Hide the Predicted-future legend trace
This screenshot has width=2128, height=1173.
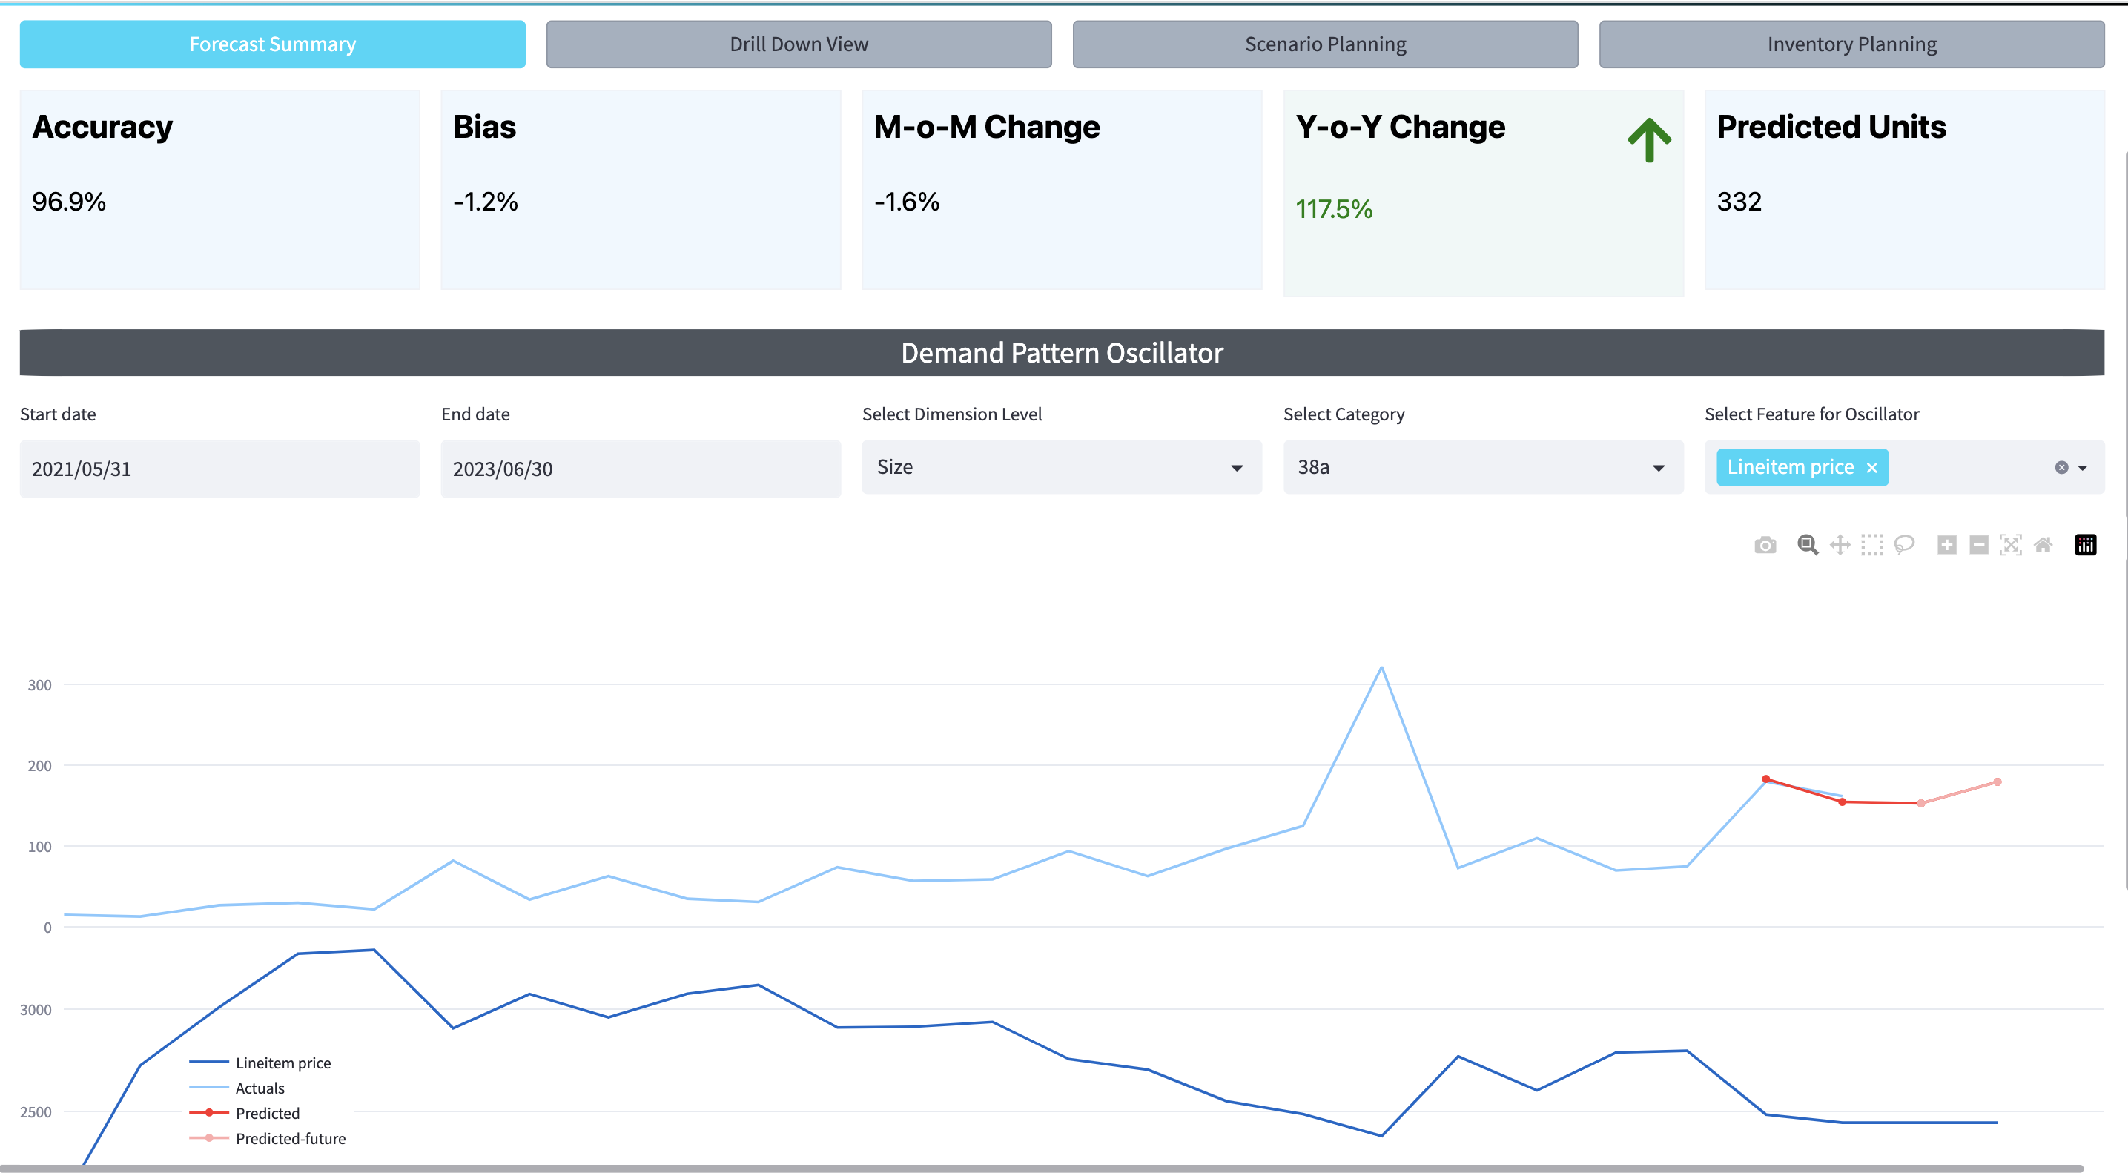click(x=290, y=1138)
